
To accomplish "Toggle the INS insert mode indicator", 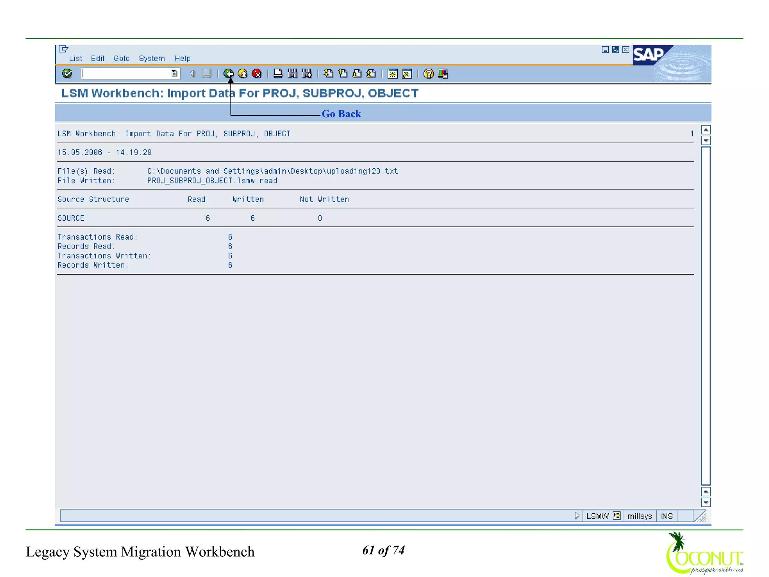I will (666, 516).
